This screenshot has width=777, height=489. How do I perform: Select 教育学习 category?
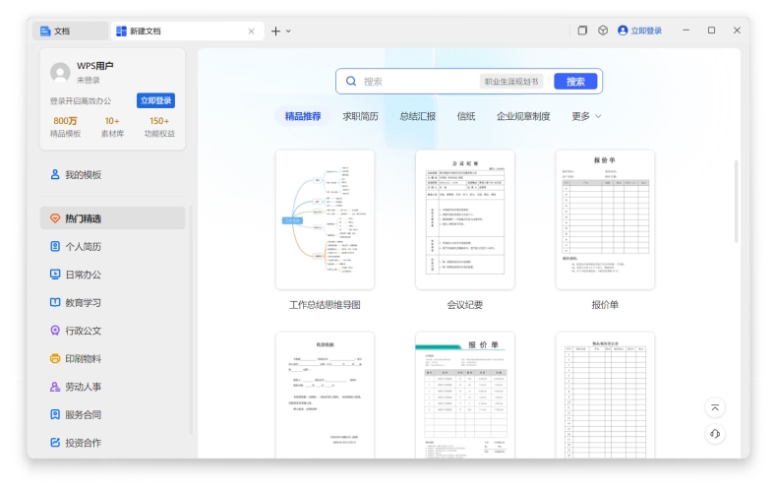(112, 302)
